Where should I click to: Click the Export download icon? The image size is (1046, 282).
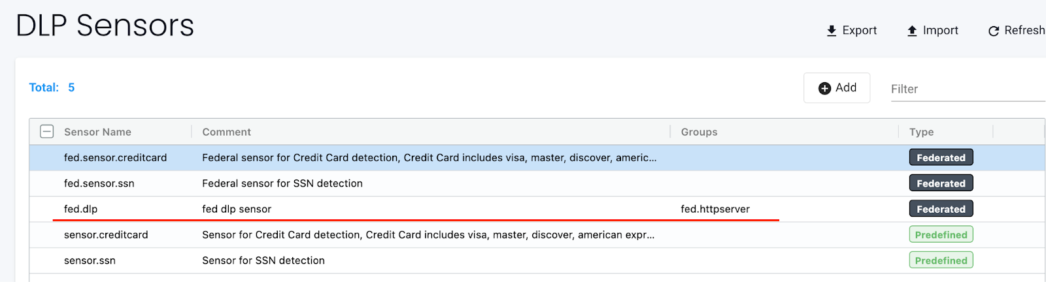[832, 31]
